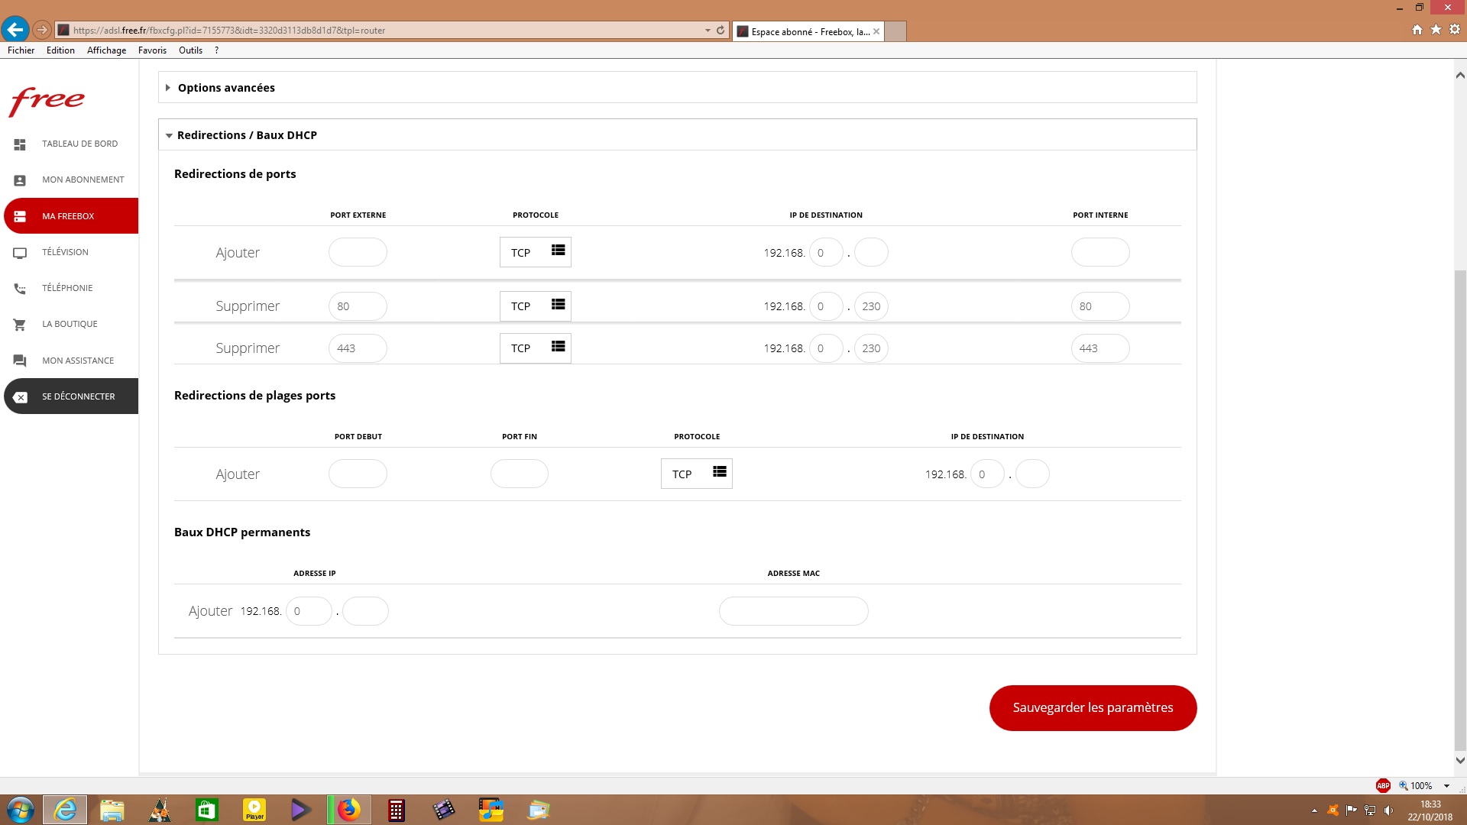Open Firefox from the Windows taskbar
1467x825 pixels.
tap(349, 810)
